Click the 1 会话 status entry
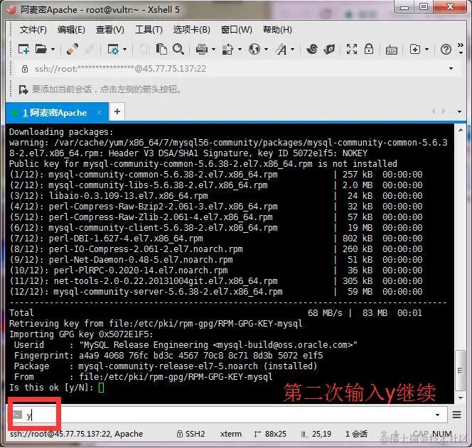This screenshot has height=448, width=472. (x=356, y=434)
